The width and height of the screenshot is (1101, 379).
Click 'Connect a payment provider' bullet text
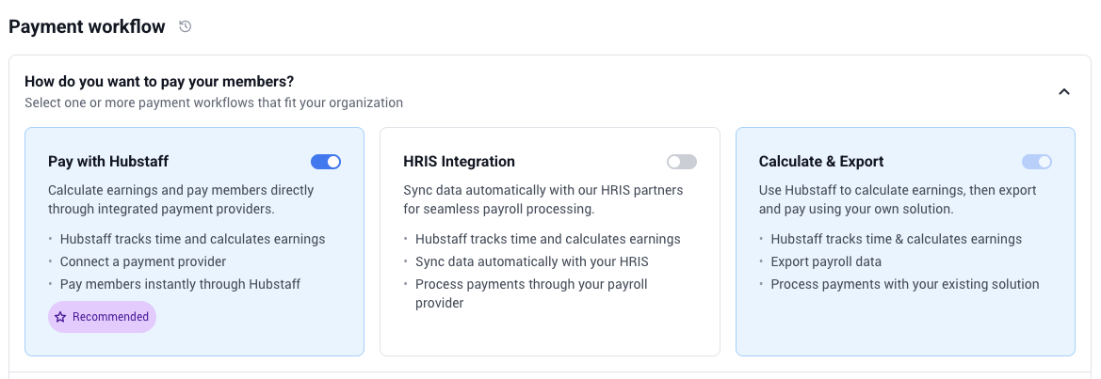tap(143, 261)
